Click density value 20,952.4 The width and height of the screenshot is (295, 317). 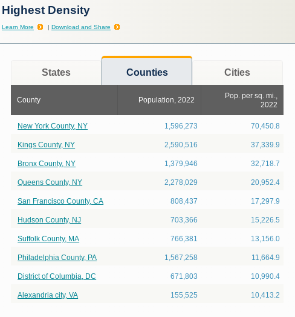[265, 182]
